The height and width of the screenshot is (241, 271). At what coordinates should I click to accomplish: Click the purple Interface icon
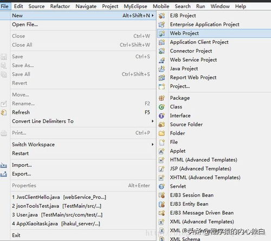pyautogui.click(x=162, y=116)
